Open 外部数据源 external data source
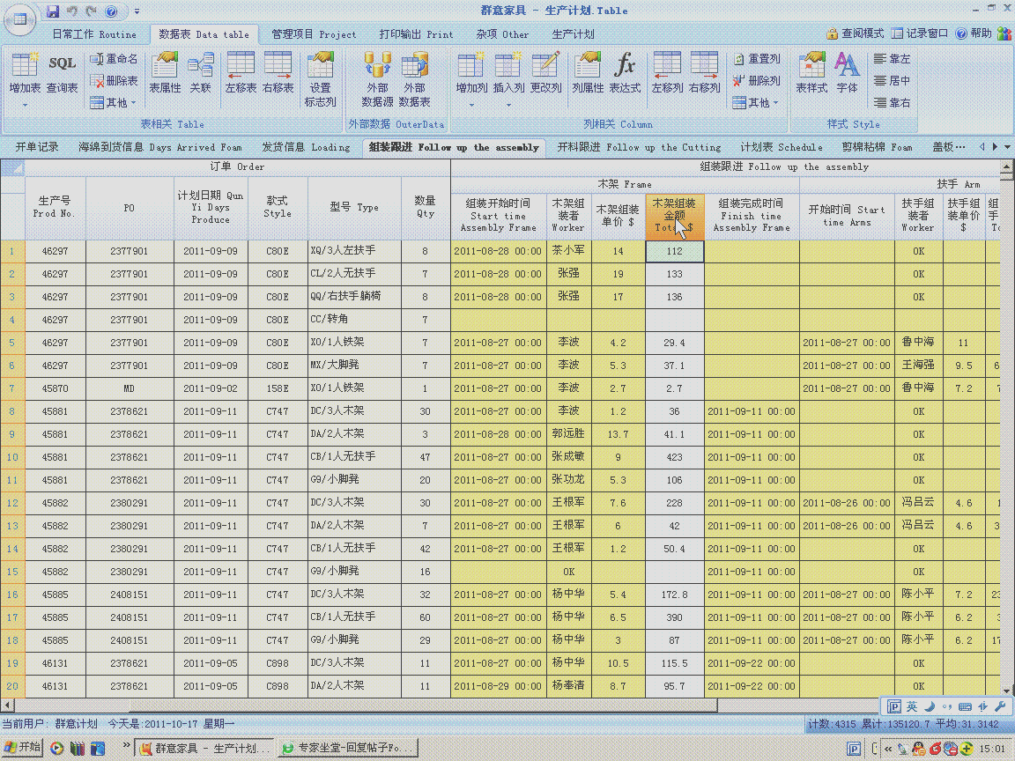Image resolution: width=1015 pixels, height=761 pixels. point(377,79)
